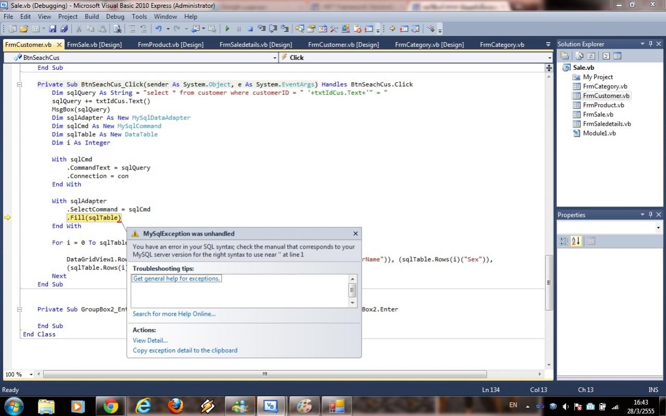
Task: Click the Find toolbar icon
Action: coord(117,29)
